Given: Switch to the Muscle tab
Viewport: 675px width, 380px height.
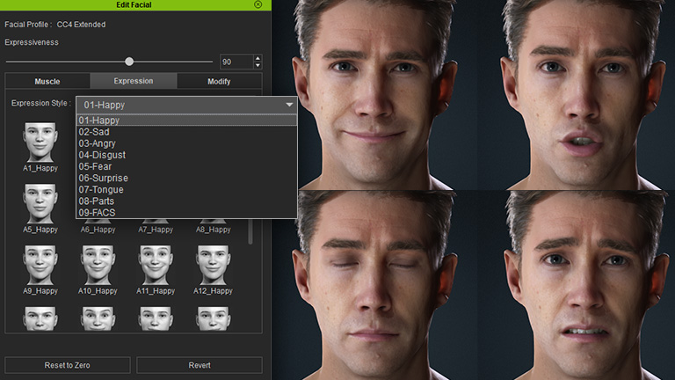Looking at the screenshot, I should [47, 81].
